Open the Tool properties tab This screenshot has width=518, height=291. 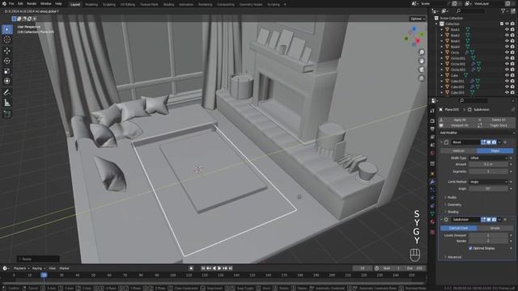coord(432,112)
